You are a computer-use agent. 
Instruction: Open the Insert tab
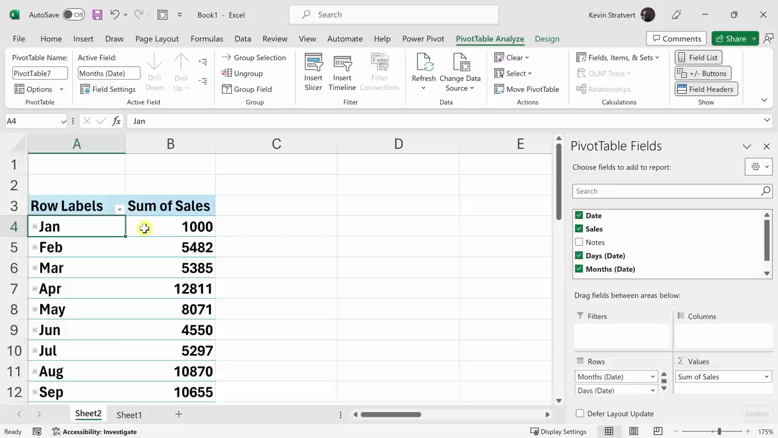tap(83, 38)
